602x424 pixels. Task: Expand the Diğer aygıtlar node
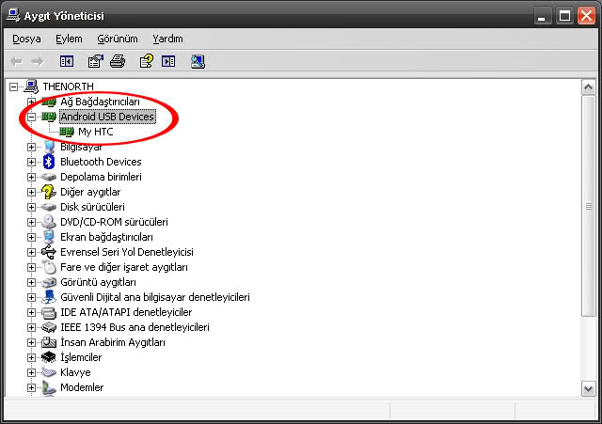pyautogui.click(x=31, y=192)
